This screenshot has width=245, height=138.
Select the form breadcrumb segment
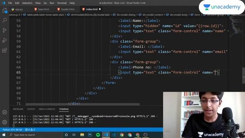[197, 15]
